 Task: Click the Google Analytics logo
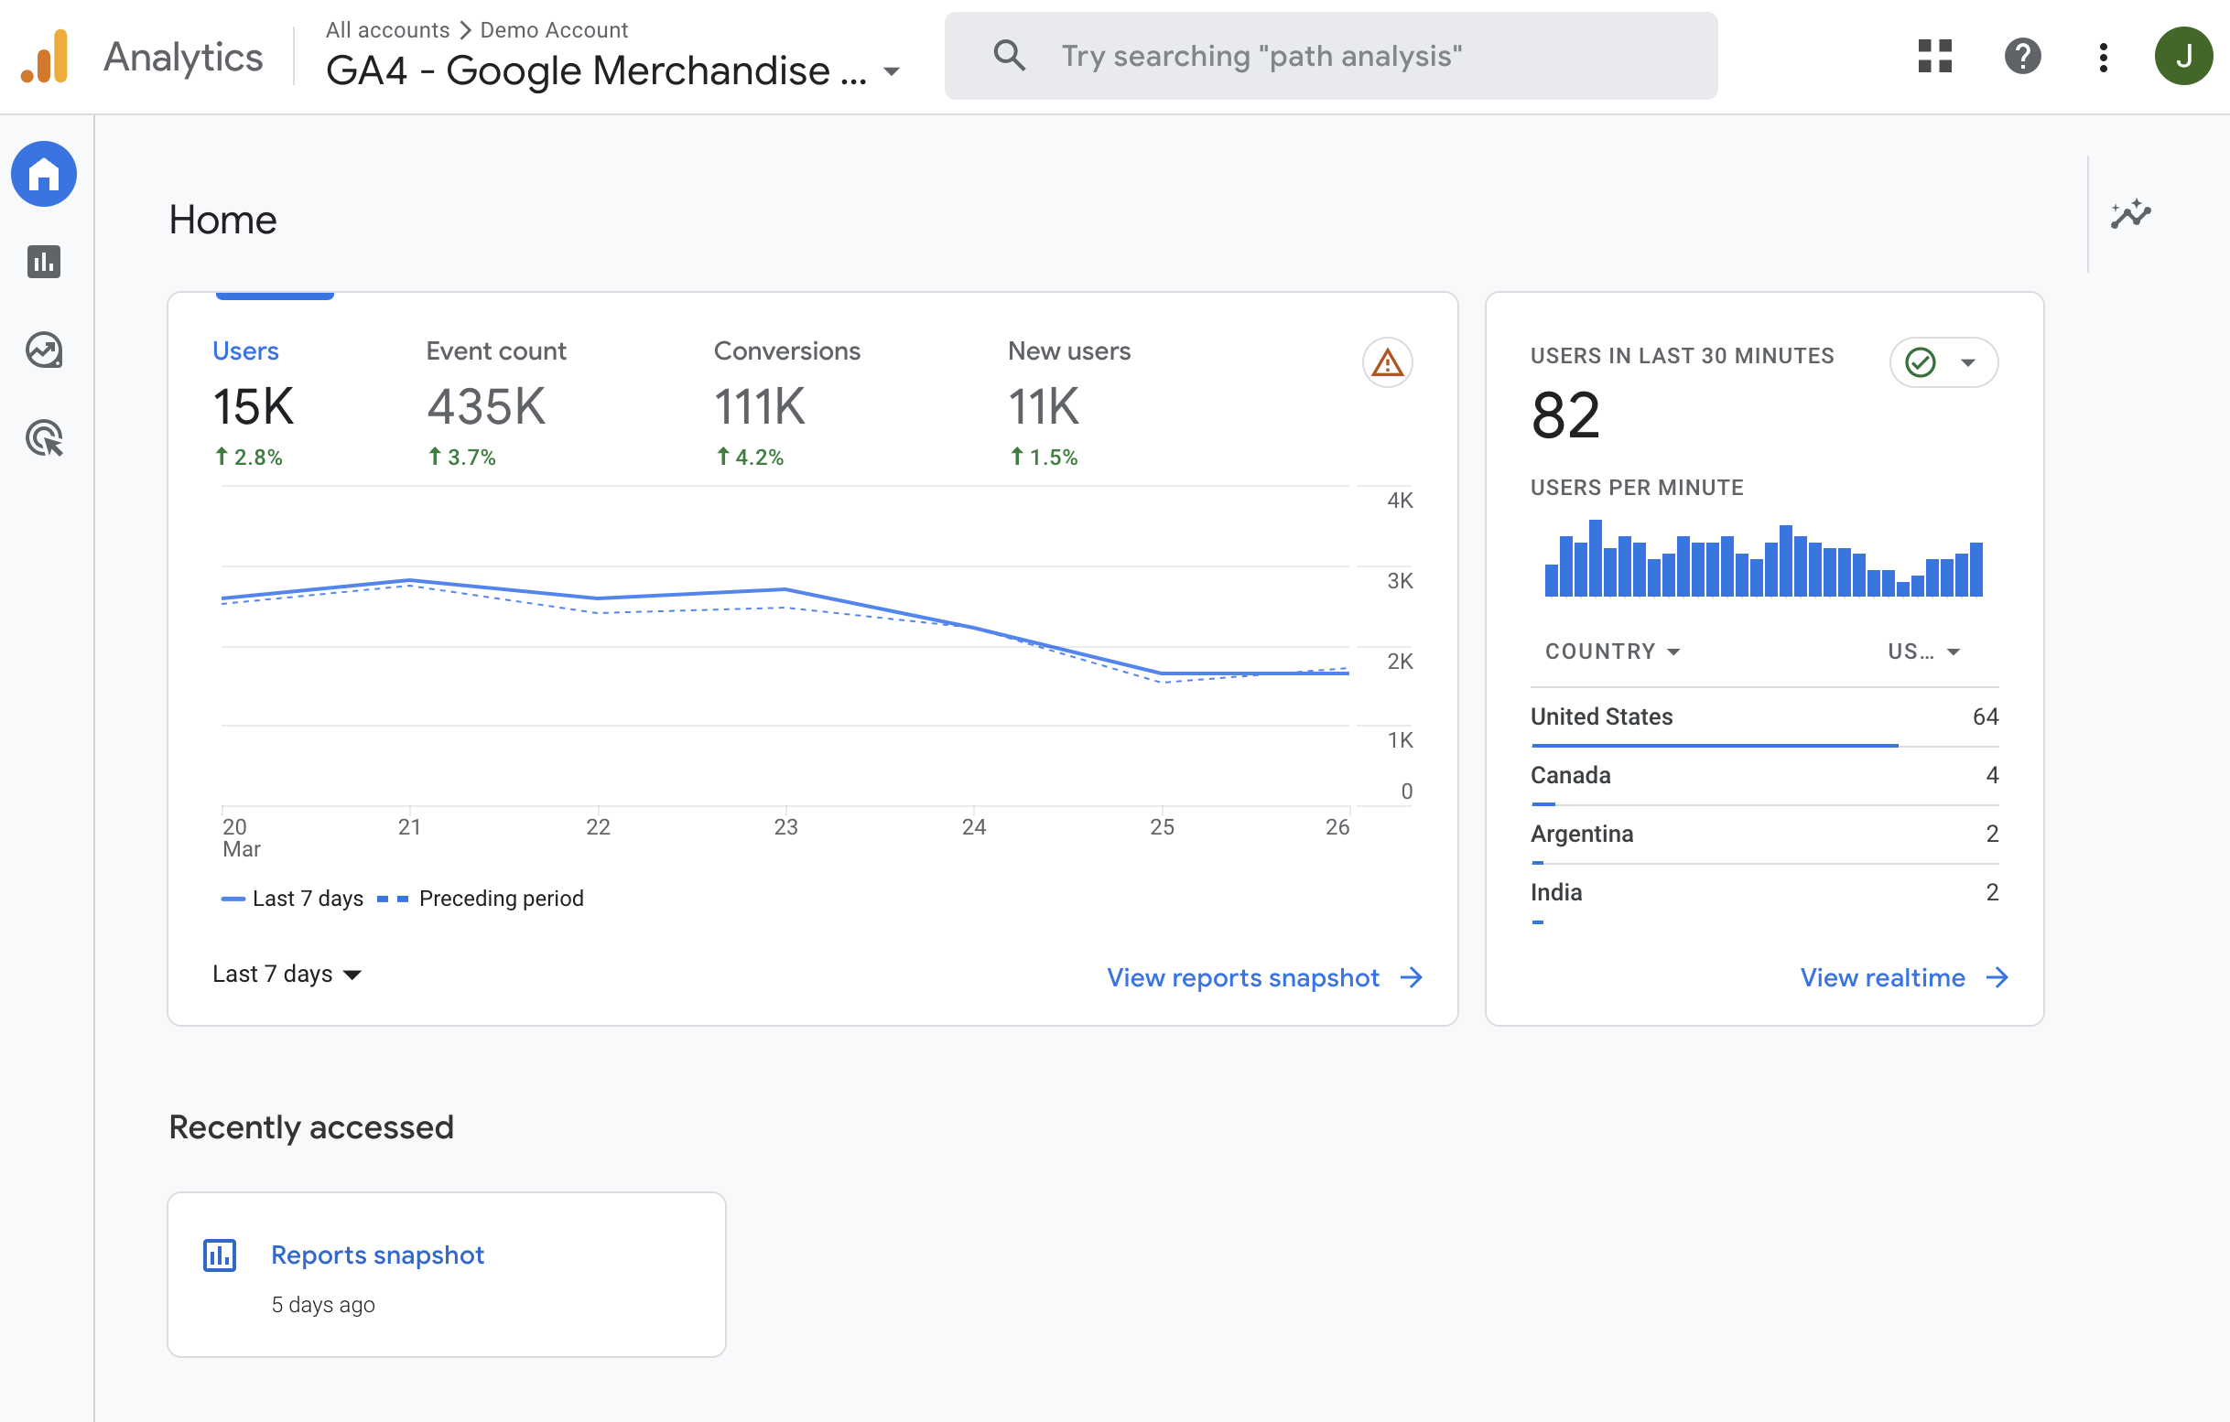point(45,56)
